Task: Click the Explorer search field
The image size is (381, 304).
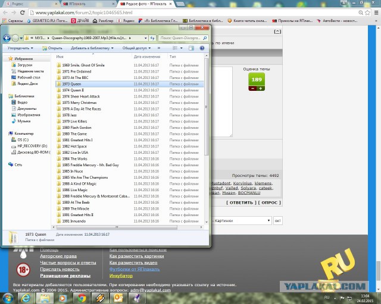Action: click(x=183, y=38)
